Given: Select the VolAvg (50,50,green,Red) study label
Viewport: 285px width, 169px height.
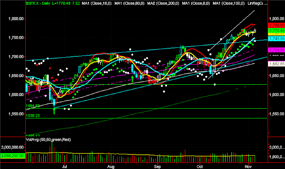Looking at the screenshot, I should [49, 140].
